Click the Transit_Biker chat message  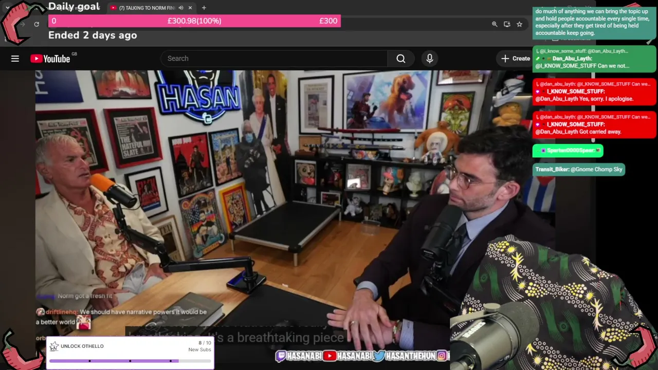(x=579, y=170)
